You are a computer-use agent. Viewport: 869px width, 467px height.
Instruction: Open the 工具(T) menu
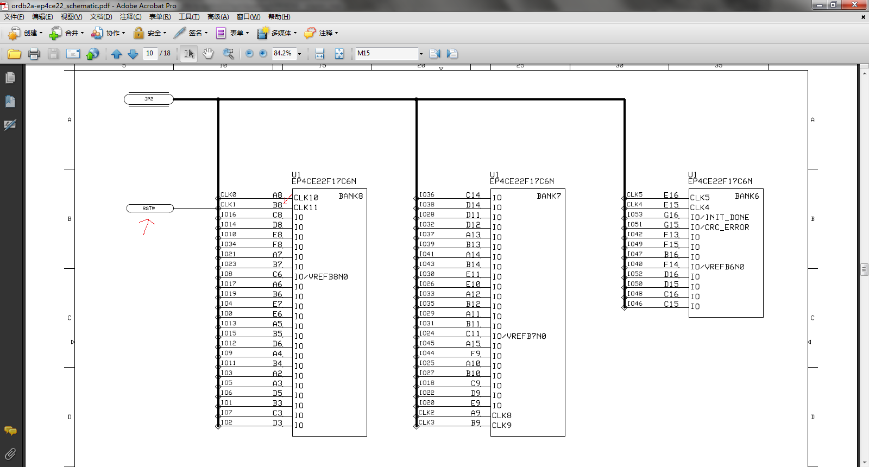click(189, 17)
